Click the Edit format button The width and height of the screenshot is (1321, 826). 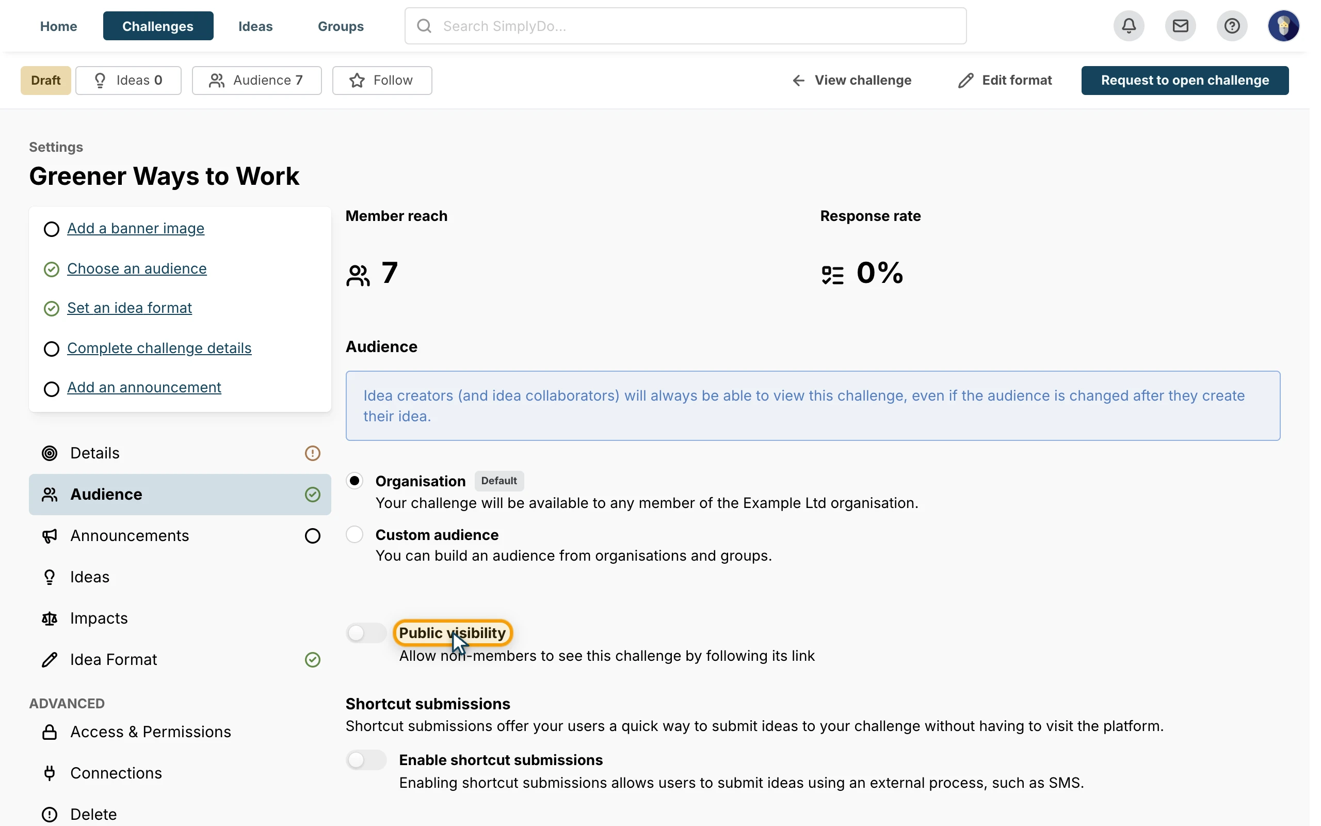click(x=1005, y=81)
